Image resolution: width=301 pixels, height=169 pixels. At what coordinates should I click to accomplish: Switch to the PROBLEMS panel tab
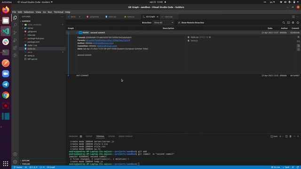pyautogui.click(x=73, y=137)
